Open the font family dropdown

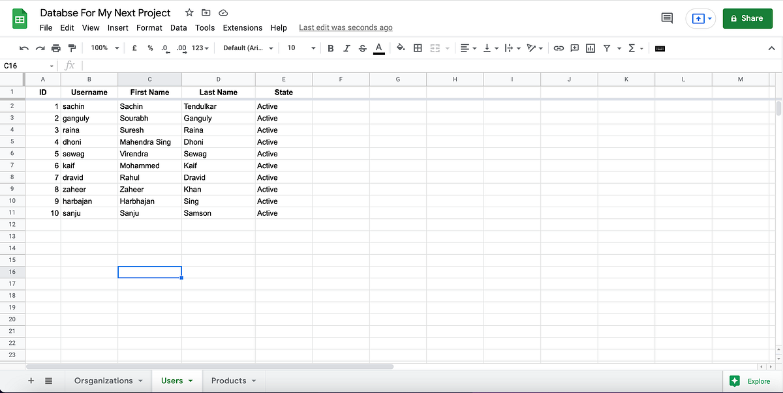click(x=248, y=48)
